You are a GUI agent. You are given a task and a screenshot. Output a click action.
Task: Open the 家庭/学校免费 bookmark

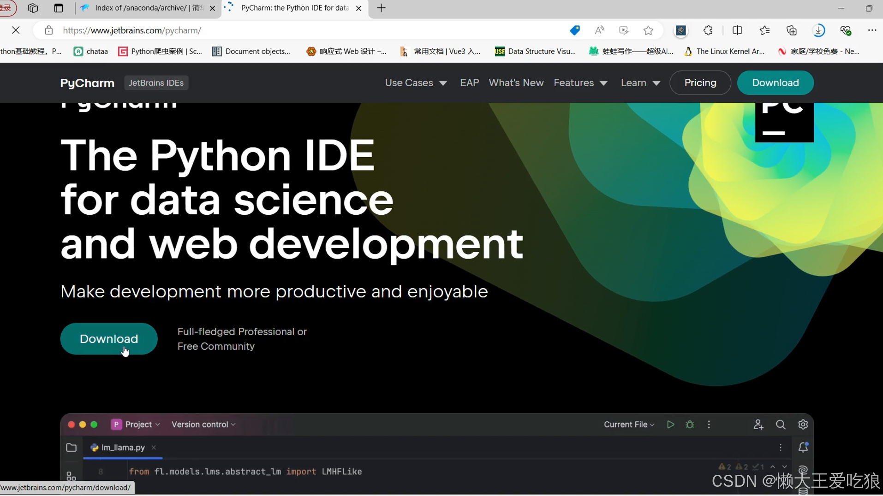(819, 51)
